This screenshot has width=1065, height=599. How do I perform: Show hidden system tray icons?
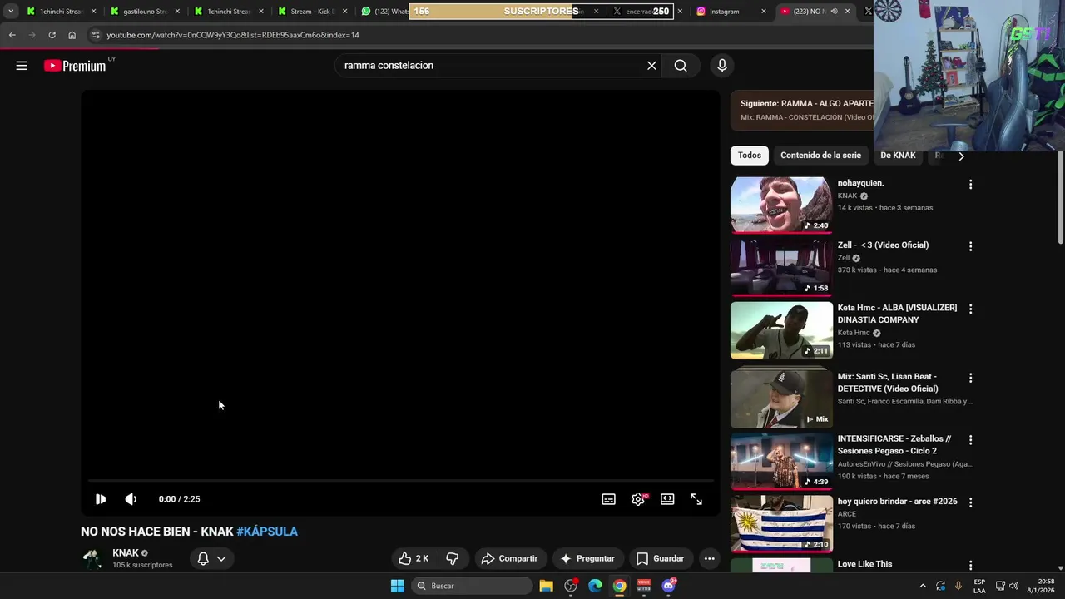pos(923,586)
